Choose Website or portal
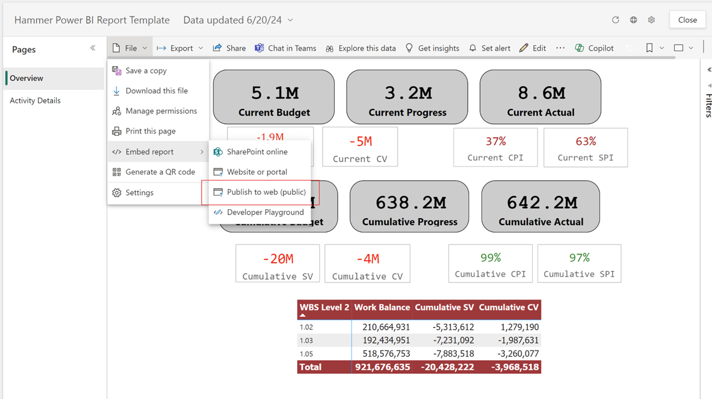Image resolution: width=712 pixels, height=399 pixels. coord(260,172)
